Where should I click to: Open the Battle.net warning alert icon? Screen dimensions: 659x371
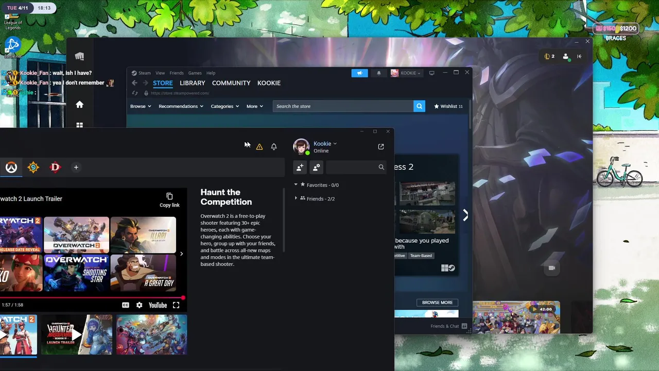pyautogui.click(x=259, y=147)
